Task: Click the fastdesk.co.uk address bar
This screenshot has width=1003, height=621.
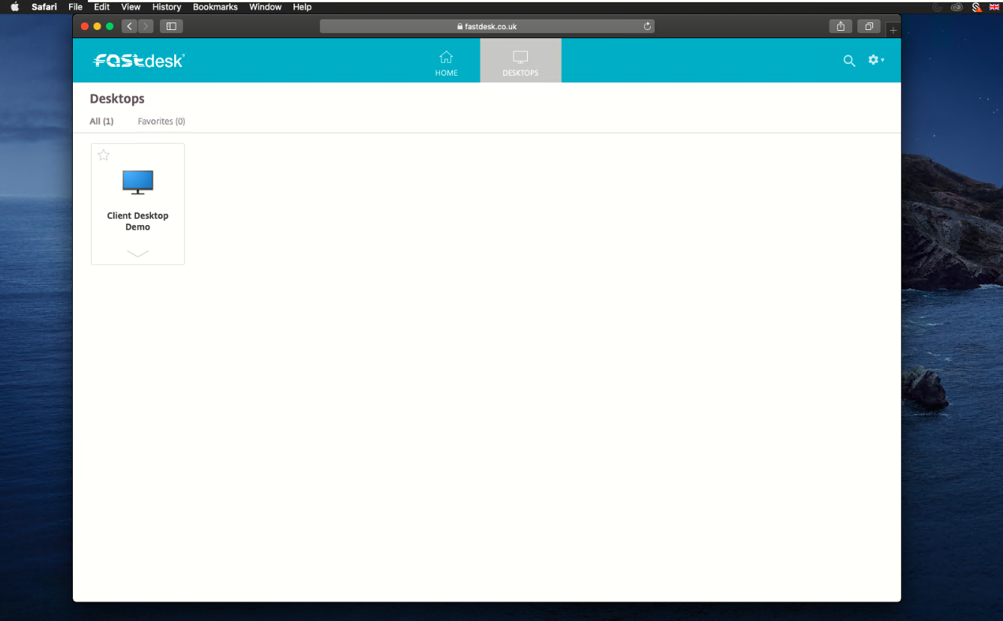Action: tap(486, 26)
